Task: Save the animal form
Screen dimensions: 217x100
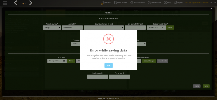Action: tap(206, 86)
